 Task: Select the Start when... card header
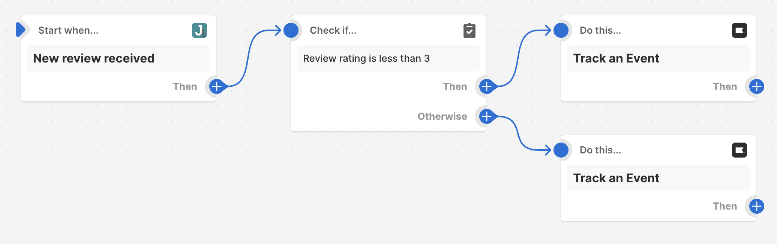pyautogui.click(x=68, y=30)
